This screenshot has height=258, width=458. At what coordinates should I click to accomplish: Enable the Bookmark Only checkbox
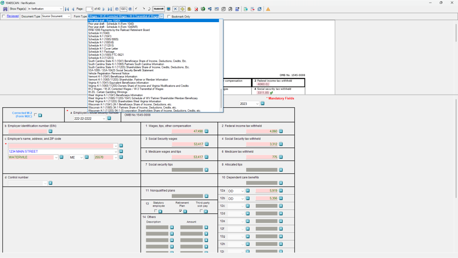[x=169, y=16]
